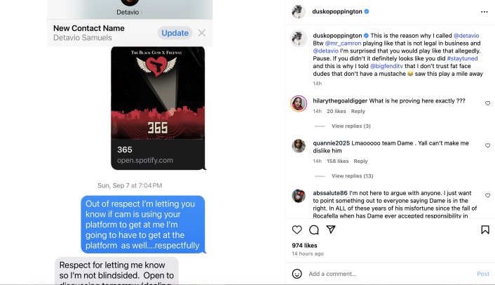495x285 pixels.
Task: Expand View replies (13)
Action: click(x=352, y=175)
